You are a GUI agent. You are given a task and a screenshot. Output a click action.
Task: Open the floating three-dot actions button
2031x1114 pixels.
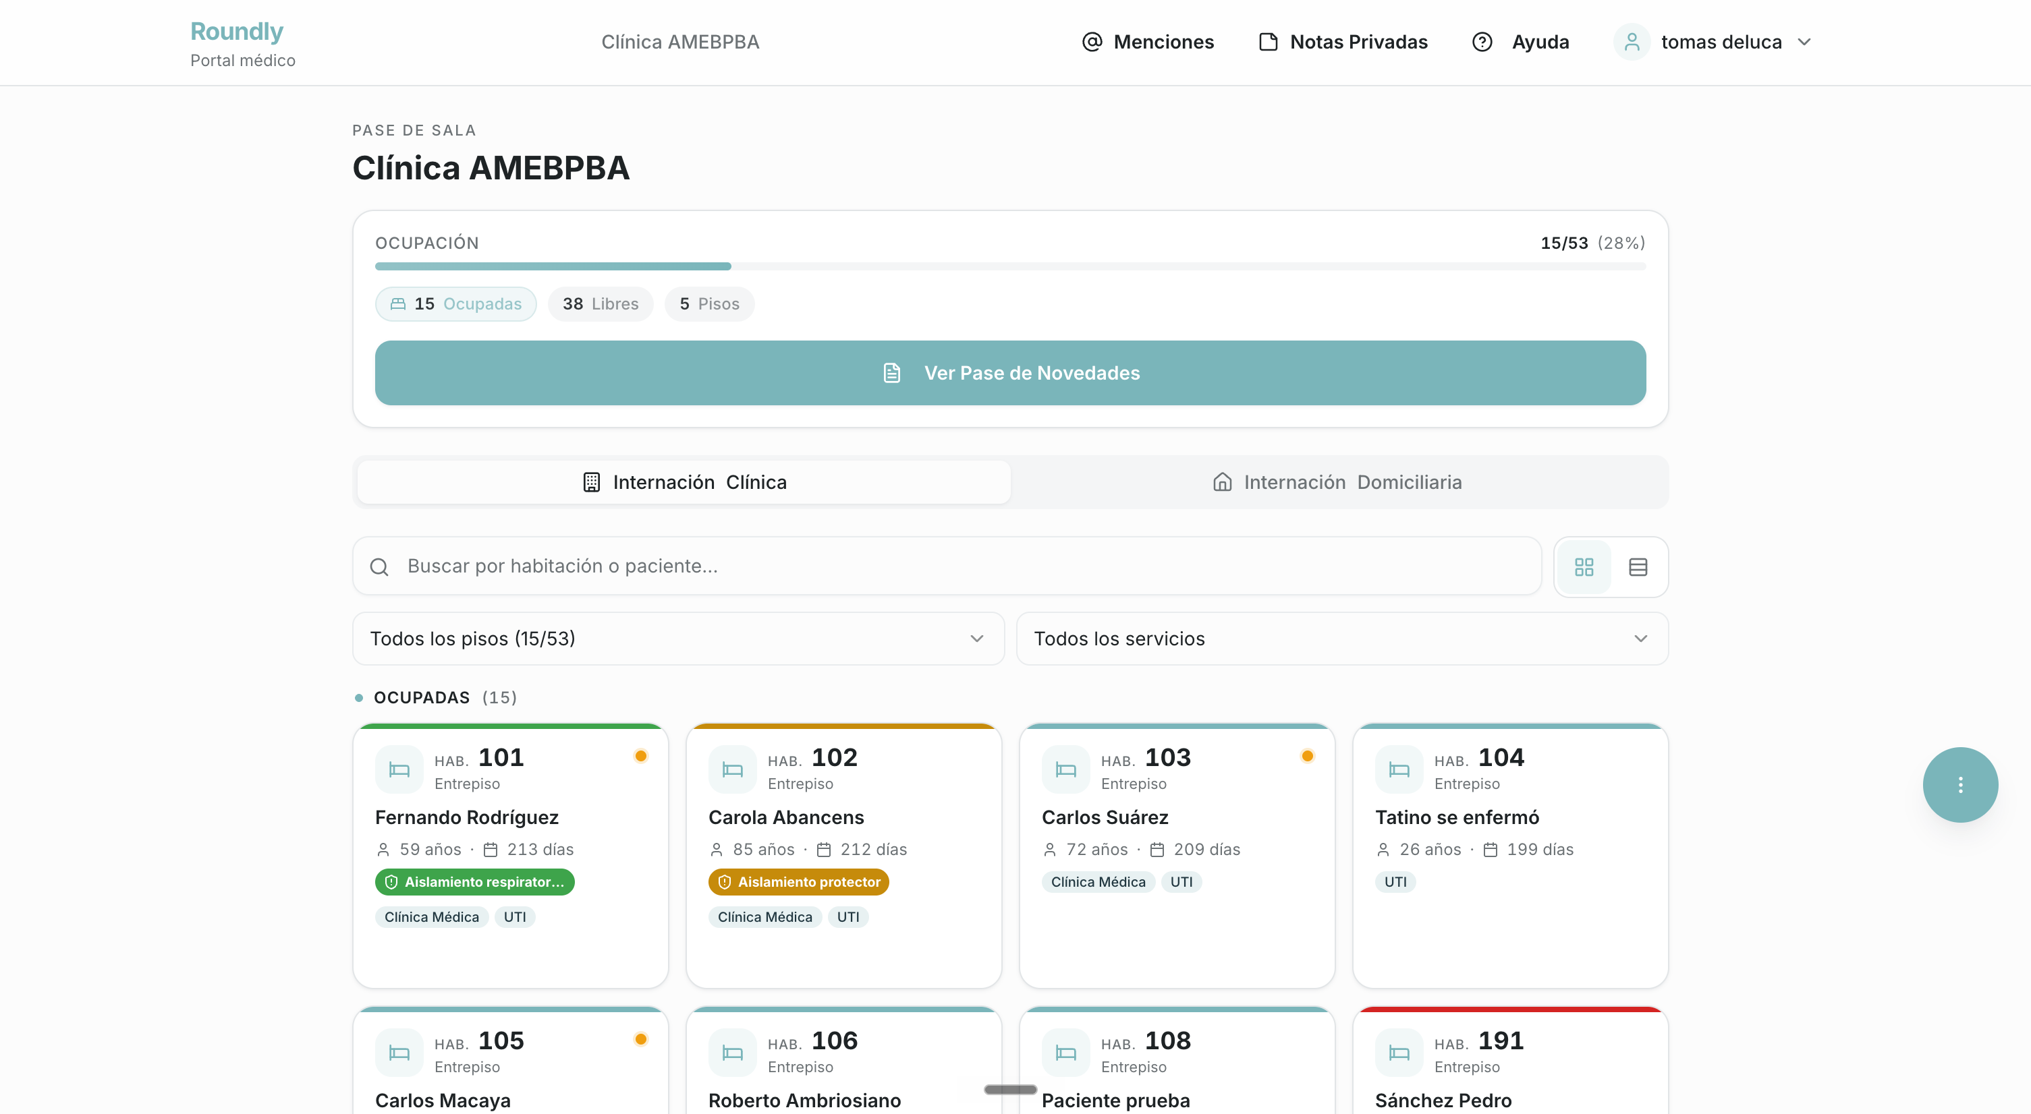(x=1960, y=785)
